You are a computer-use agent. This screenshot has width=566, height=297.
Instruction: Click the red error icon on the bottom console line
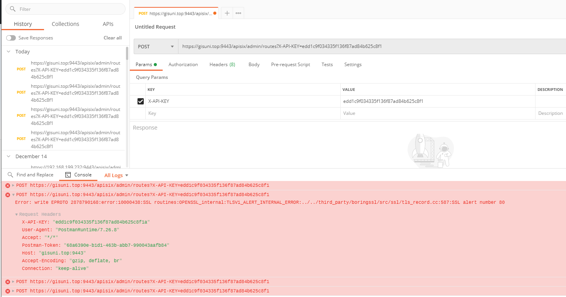(7, 290)
